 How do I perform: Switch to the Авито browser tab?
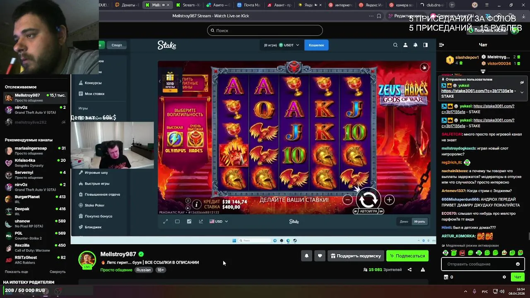(219, 5)
